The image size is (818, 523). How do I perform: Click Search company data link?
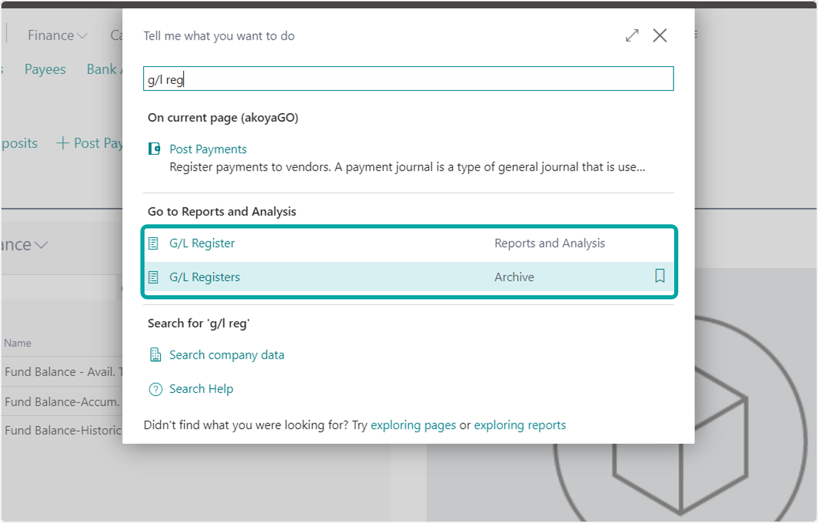(x=227, y=355)
